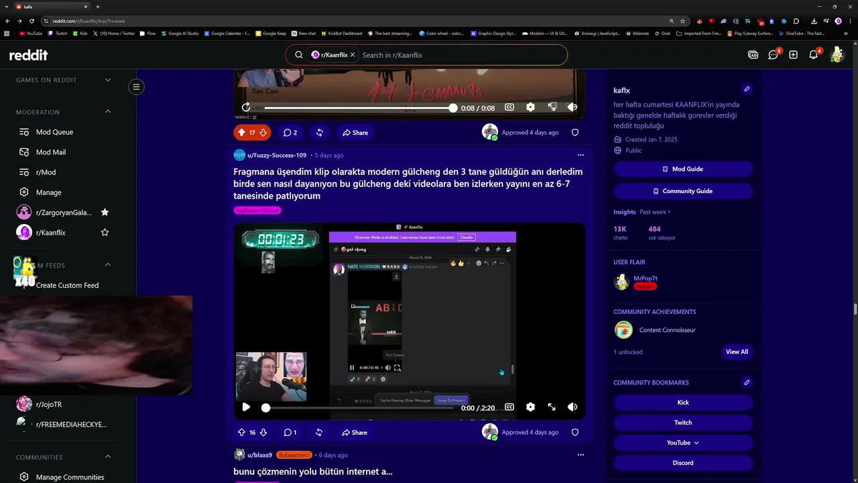
Task: Toggle closed captions on the 0:08 video
Action: click(509, 107)
